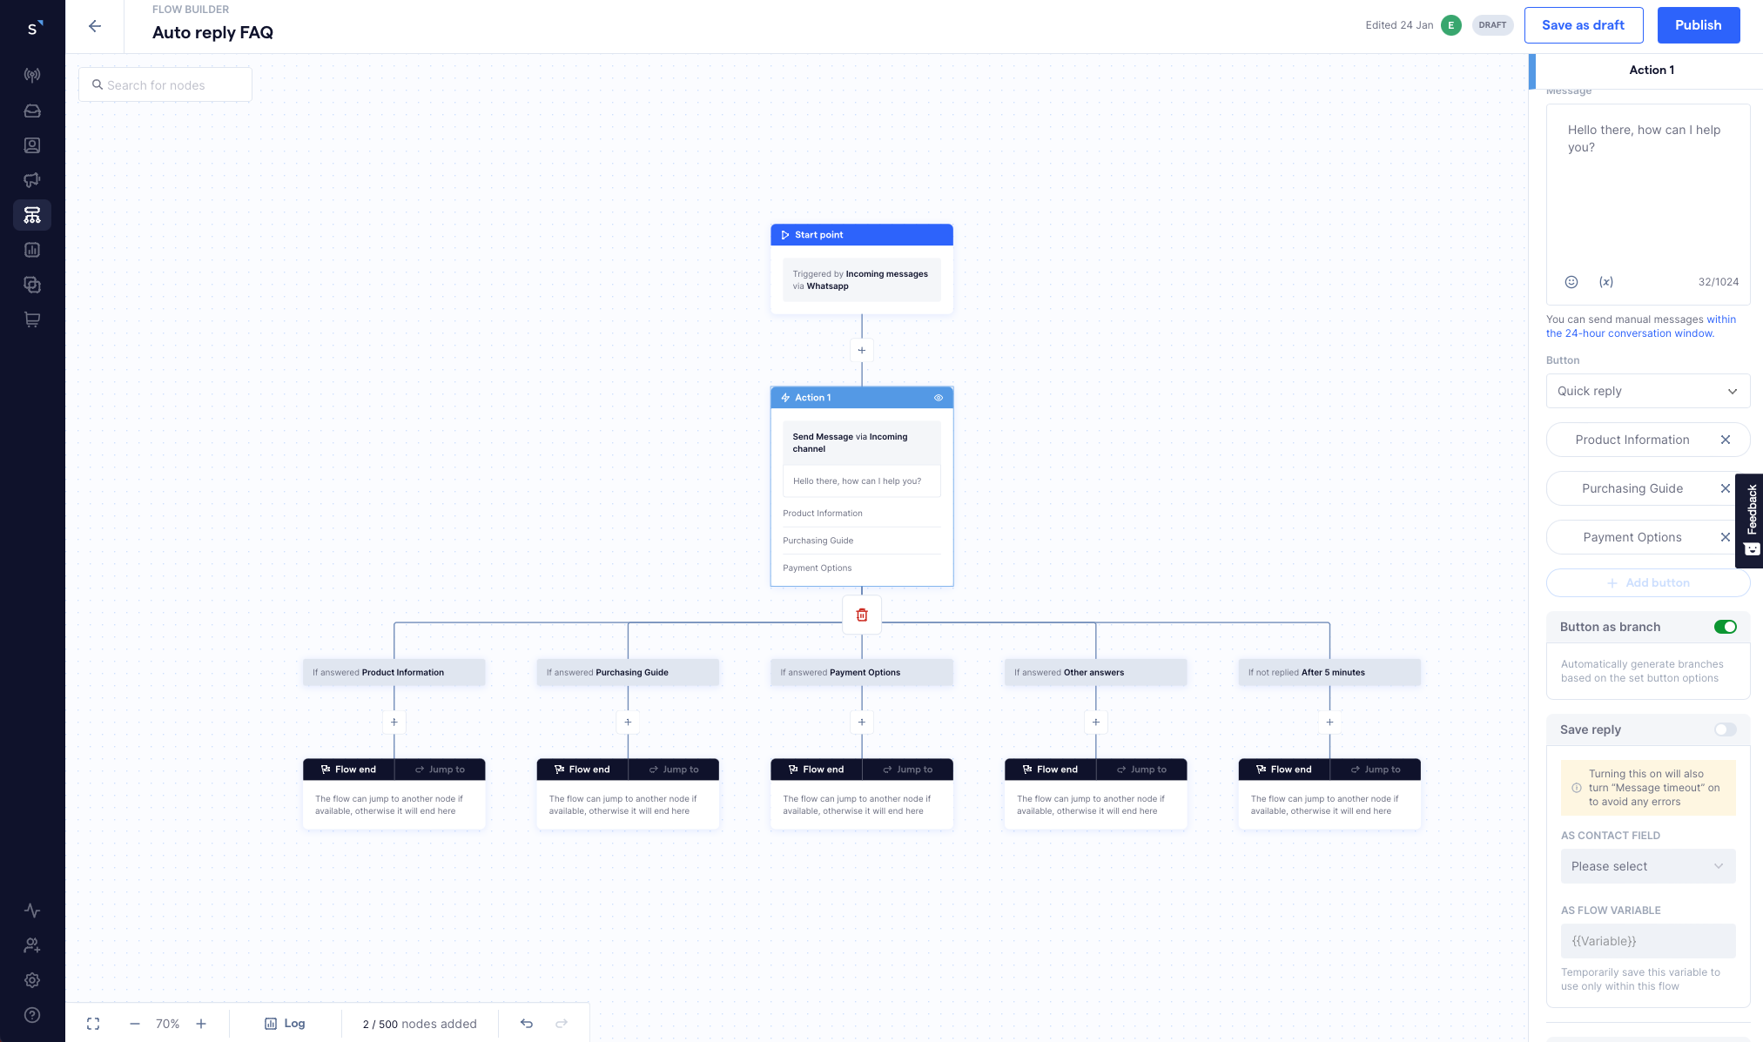Toggle the Action 1 visibility eye icon
This screenshot has height=1042, width=1763.
pos(939,397)
